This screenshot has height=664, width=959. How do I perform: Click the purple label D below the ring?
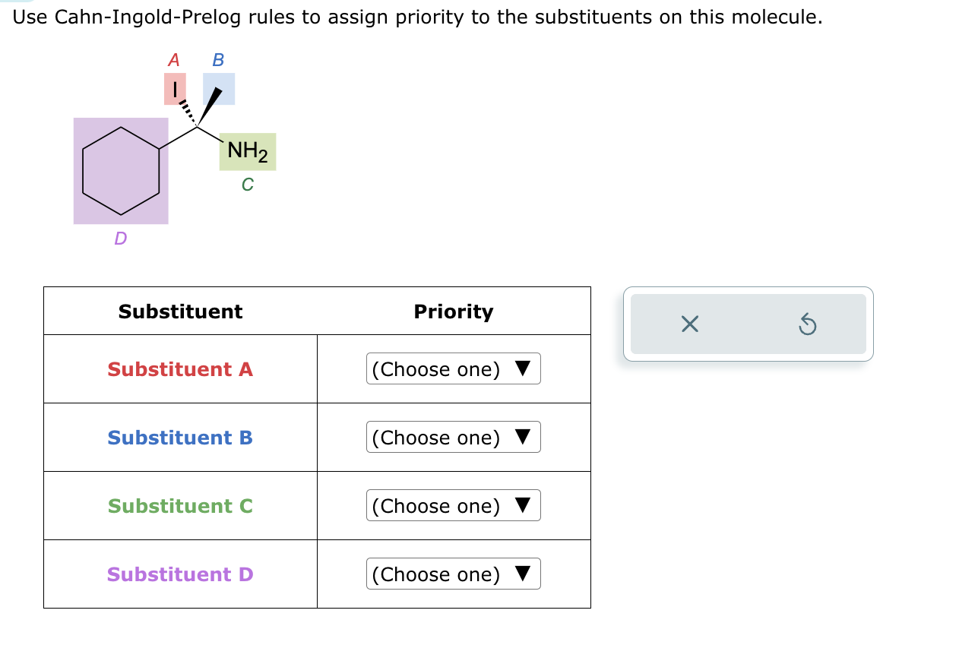tap(120, 239)
